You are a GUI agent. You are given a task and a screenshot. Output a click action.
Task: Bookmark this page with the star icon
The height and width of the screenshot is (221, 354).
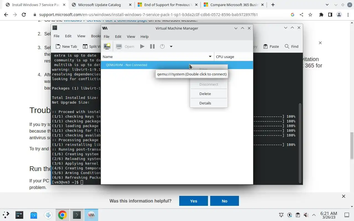(310, 15)
